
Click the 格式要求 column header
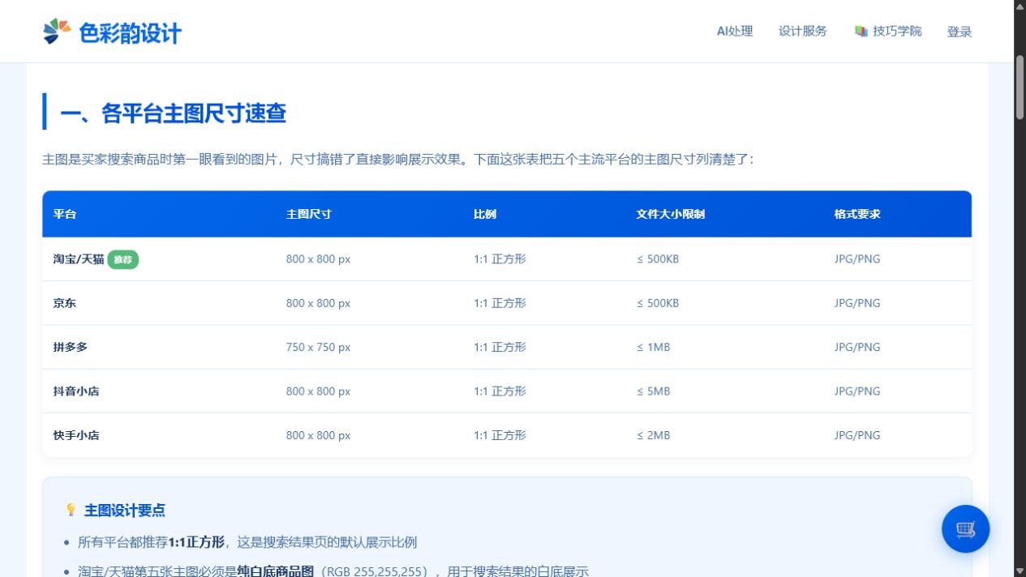point(857,214)
